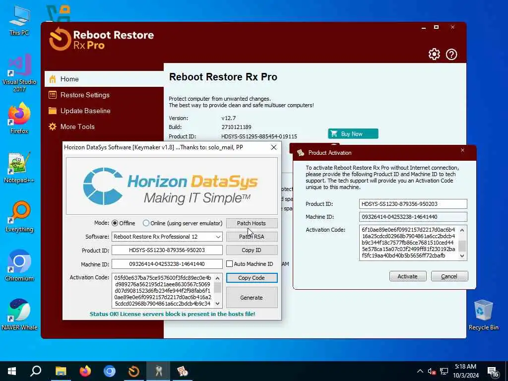Select Online server emulator mode
The image size is (508, 381).
pos(146,223)
